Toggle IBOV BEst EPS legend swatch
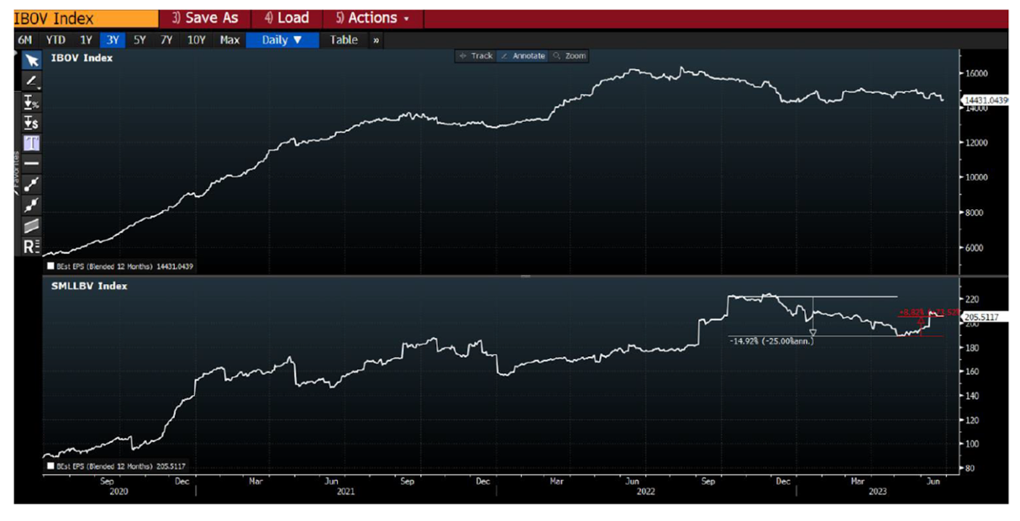The width and height of the screenshot is (1020, 521). 50,266
